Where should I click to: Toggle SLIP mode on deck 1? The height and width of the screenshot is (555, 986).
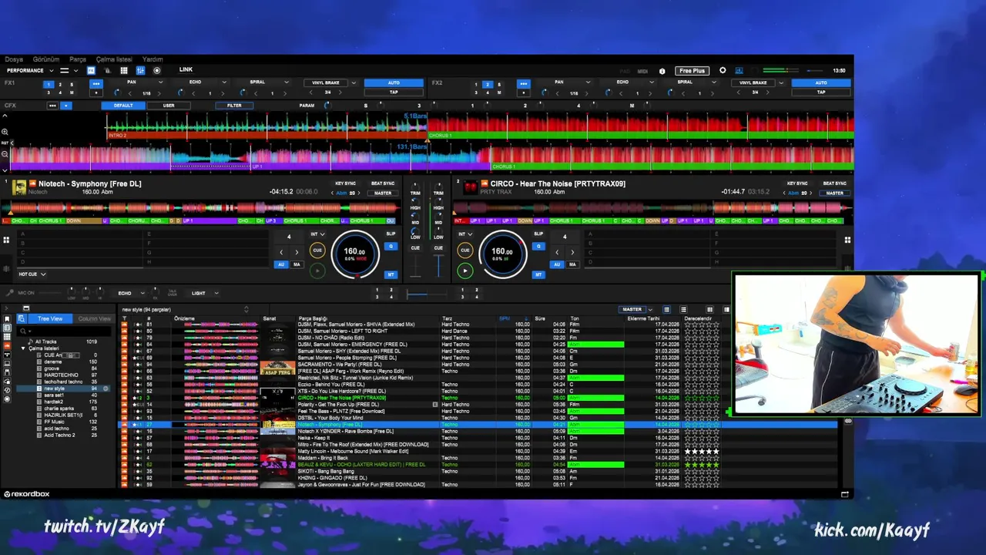(391, 234)
